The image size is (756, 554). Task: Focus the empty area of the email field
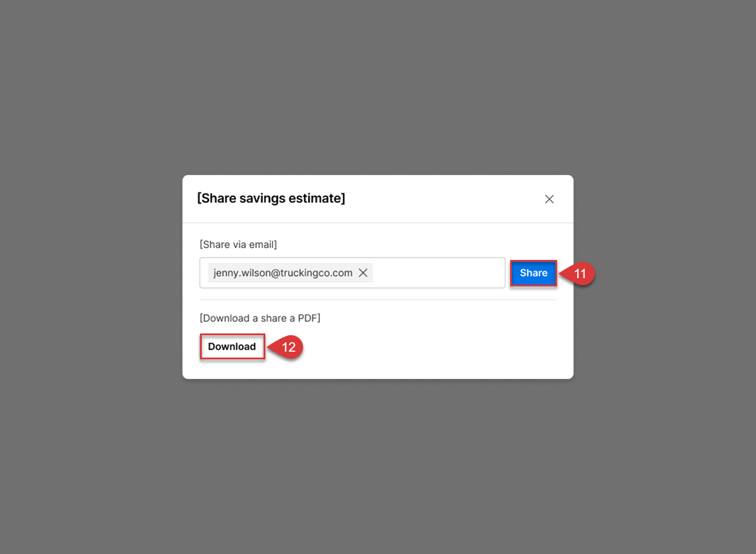pos(438,273)
